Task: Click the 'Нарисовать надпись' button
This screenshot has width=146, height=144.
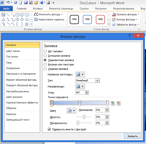Action: 49,20
